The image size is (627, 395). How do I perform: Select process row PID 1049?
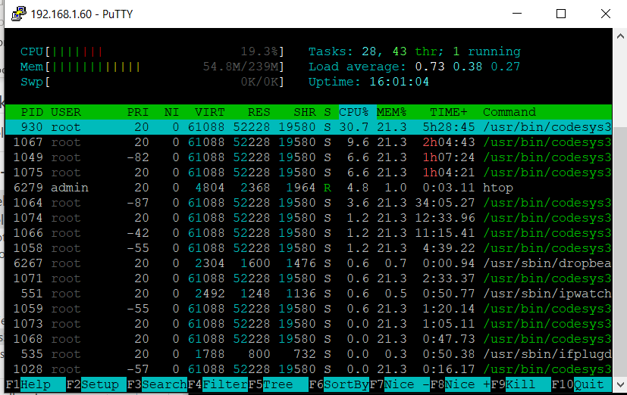(309, 157)
